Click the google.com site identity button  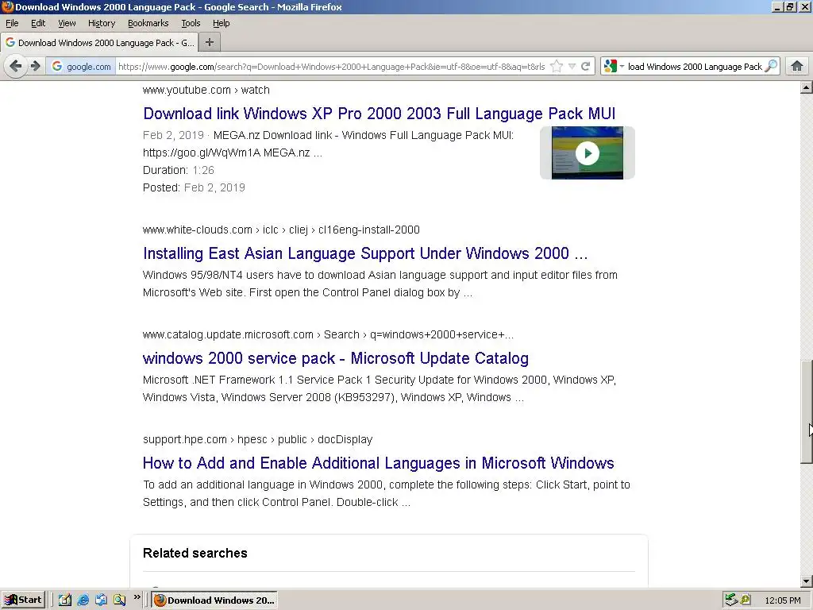pos(82,67)
